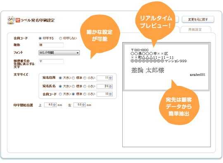Open the フォント dropdown showing MS P明朝
Viewport: 223px width, 163px height.
[59, 53]
